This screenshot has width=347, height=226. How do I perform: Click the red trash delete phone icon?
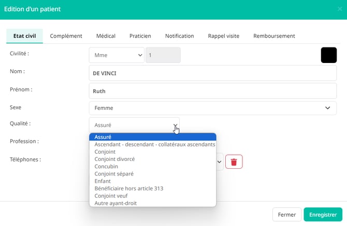coord(234,162)
